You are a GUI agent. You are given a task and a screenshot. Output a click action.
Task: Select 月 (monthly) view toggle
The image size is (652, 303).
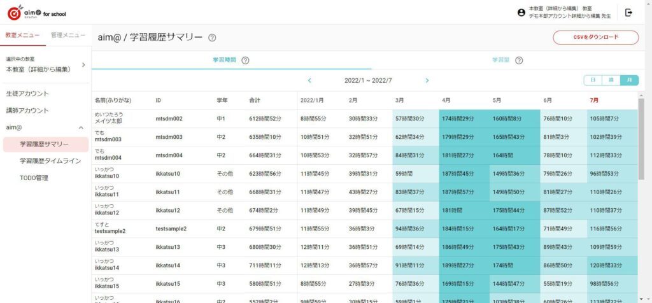click(629, 80)
